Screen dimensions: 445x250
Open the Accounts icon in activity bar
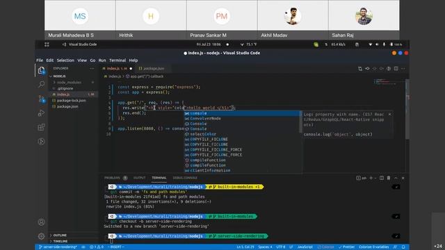[42, 222]
